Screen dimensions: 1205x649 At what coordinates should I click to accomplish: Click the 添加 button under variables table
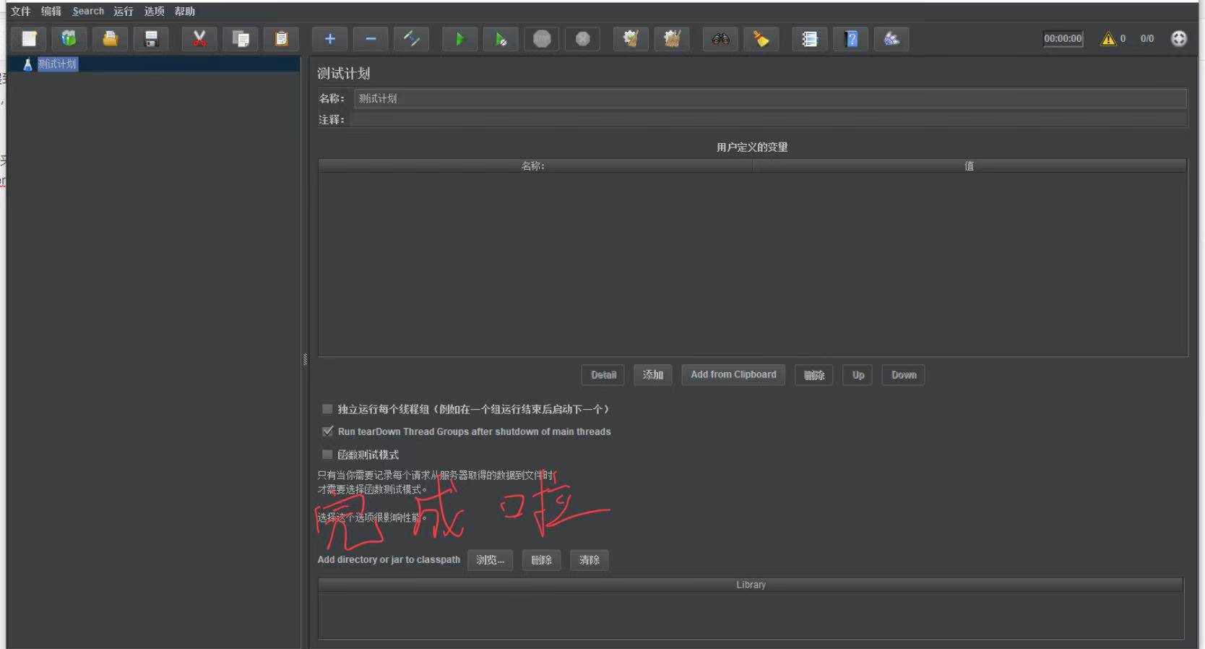[x=653, y=375]
